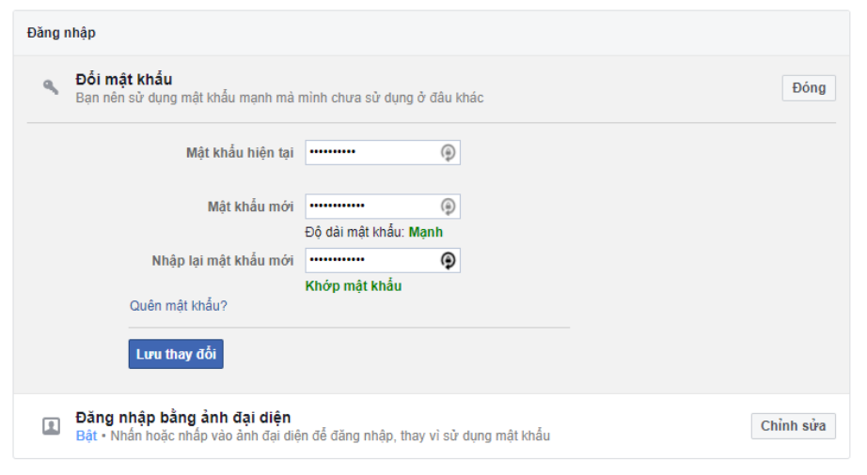Click the blue Bật status link
Viewport: 867px width, 475px height.
pyautogui.click(x=87, y=436)
